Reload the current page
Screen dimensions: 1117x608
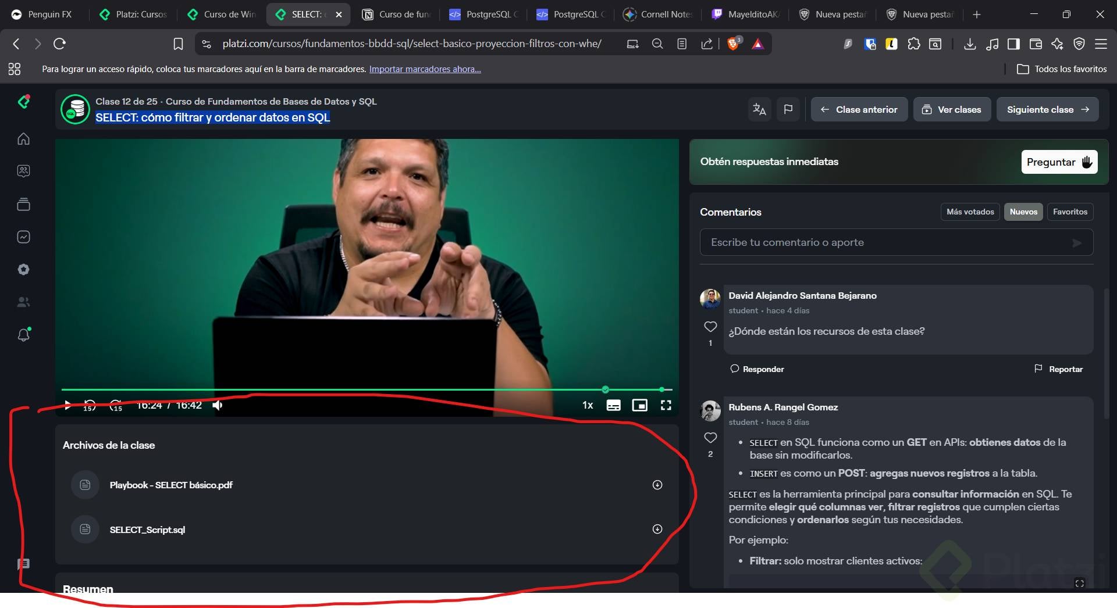coord(59,44)
